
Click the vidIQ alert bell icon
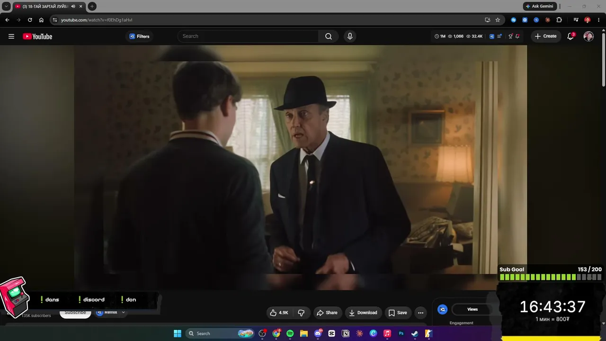tap(517, 36)
